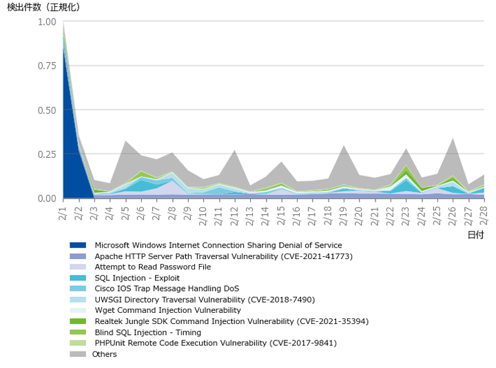Select the Cisco IOS Trap Message swatch
This screenshot has height=368, width=496.
coord(78,289)
